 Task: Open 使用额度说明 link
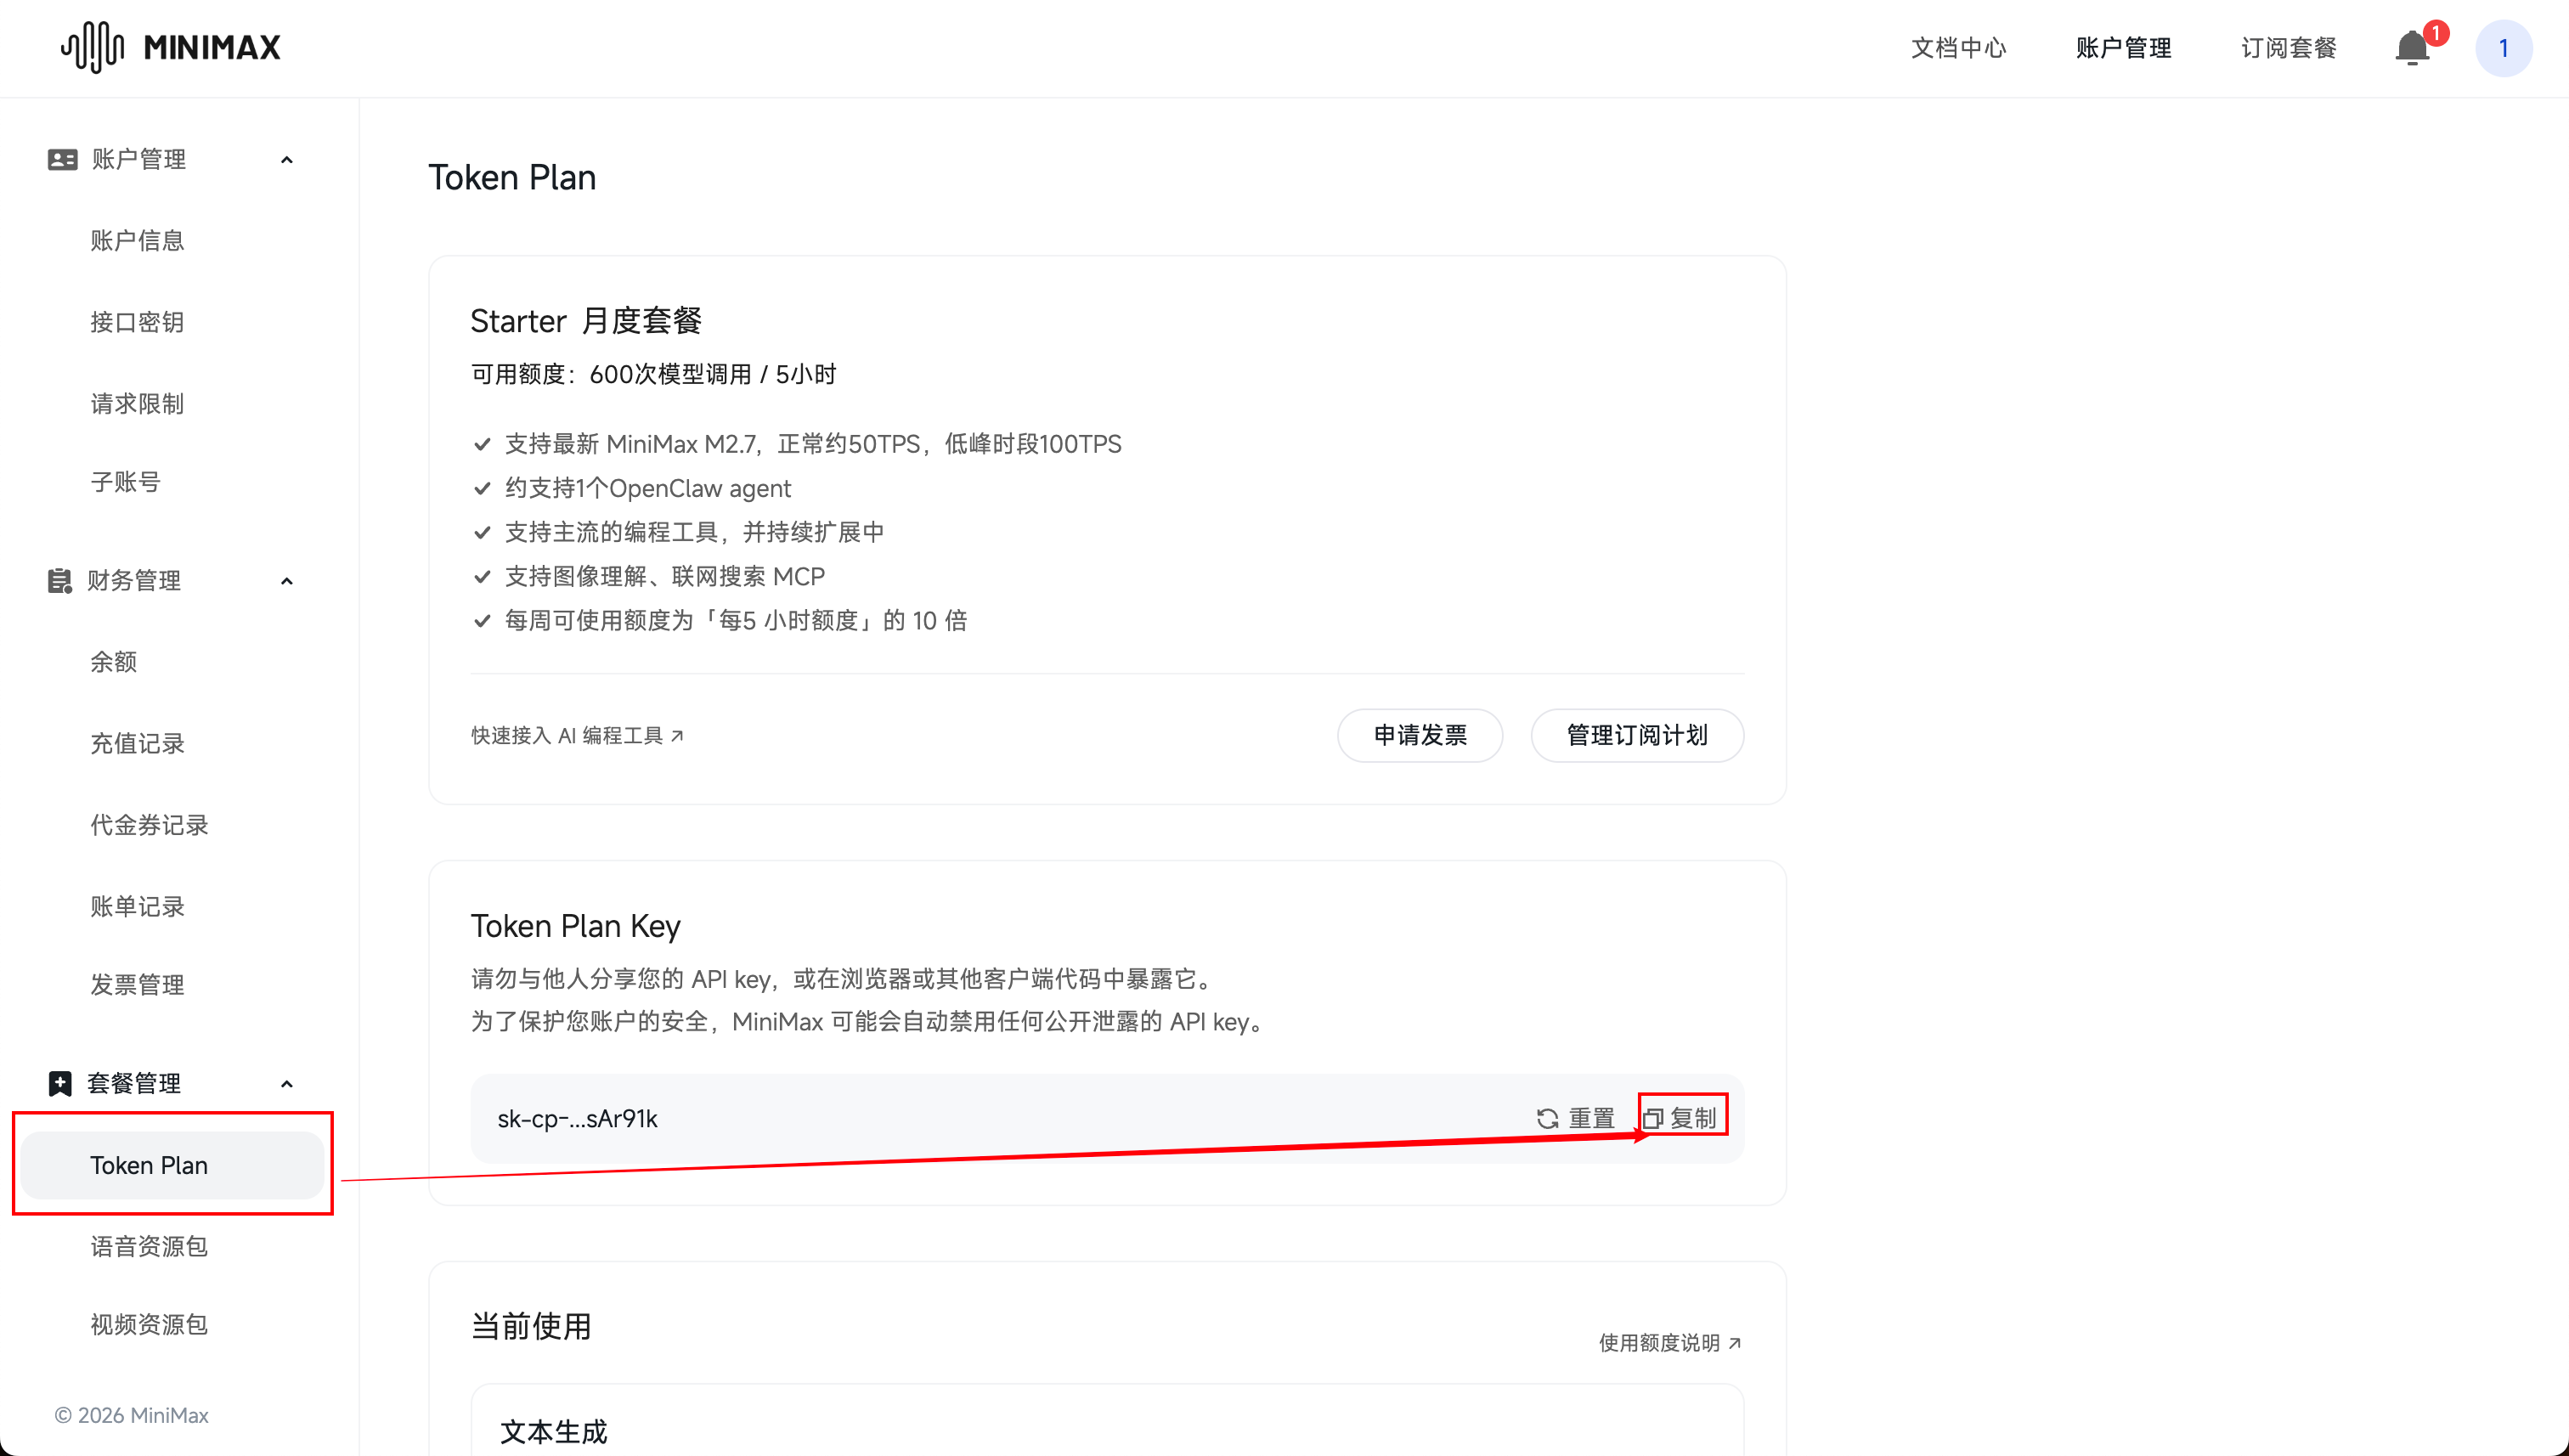click(x=1670, y=1343)
